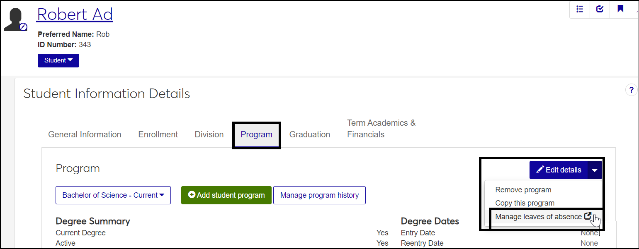The height and width of the screenshot is (249, 639).
Task: Open Term Academics & Financials tab
Action: tap(381, 129)
